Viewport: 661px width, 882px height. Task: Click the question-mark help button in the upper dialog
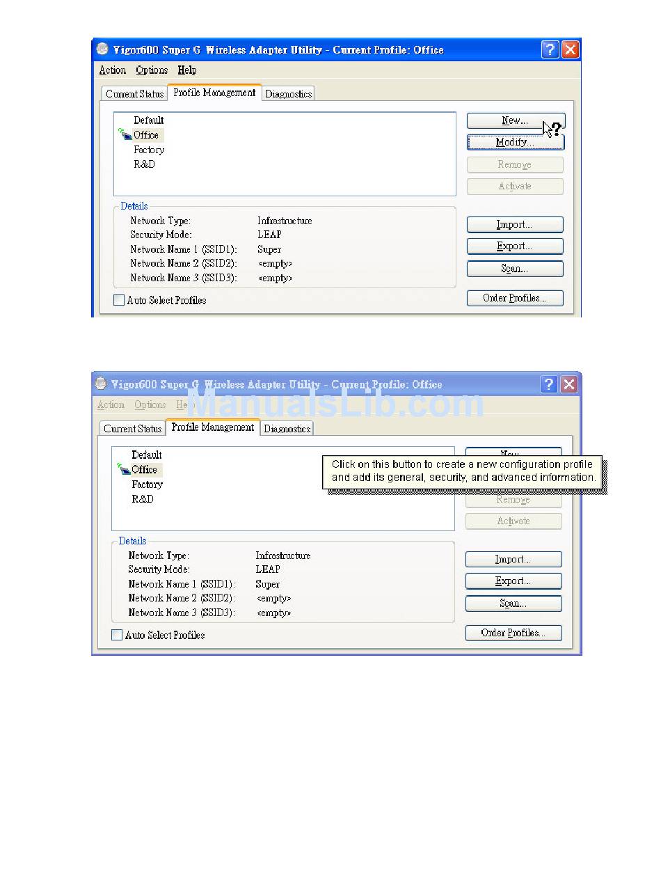point(550,49)
